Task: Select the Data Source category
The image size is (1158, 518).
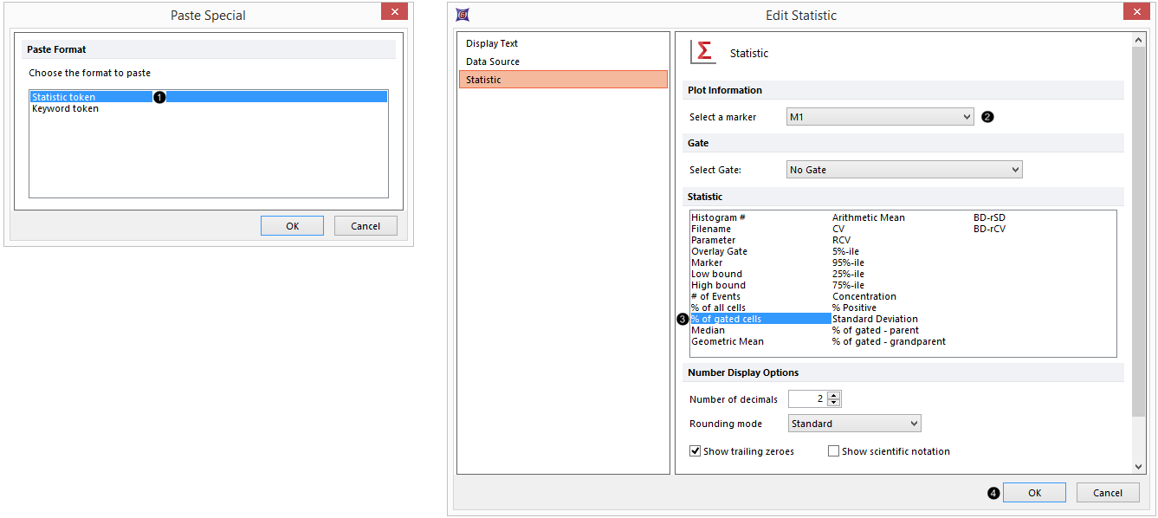Action: (493, 62)
